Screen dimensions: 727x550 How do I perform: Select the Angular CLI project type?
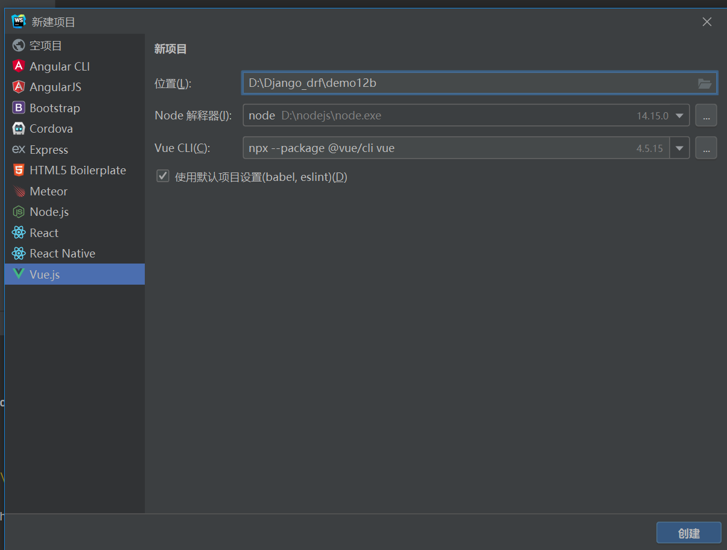pos(75,66)
